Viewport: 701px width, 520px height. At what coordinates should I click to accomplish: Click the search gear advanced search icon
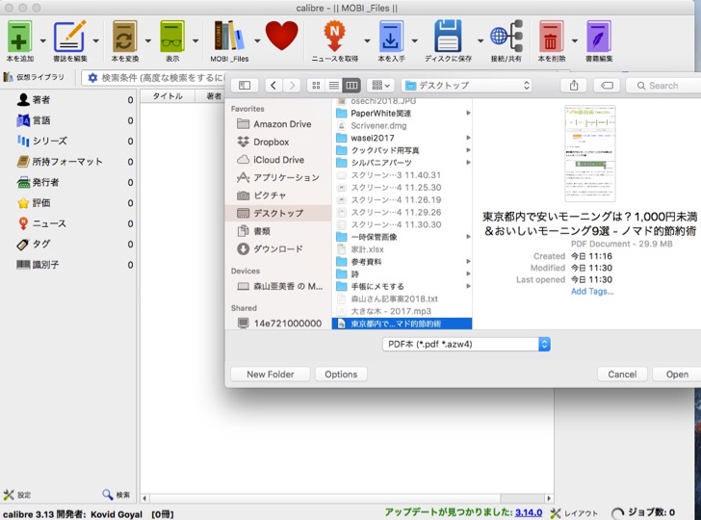click(x=92, y=78)
